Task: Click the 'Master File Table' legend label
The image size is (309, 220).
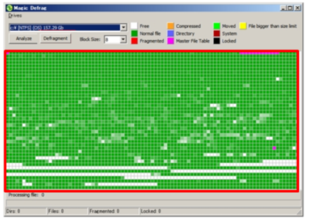Action: (193, 41)
